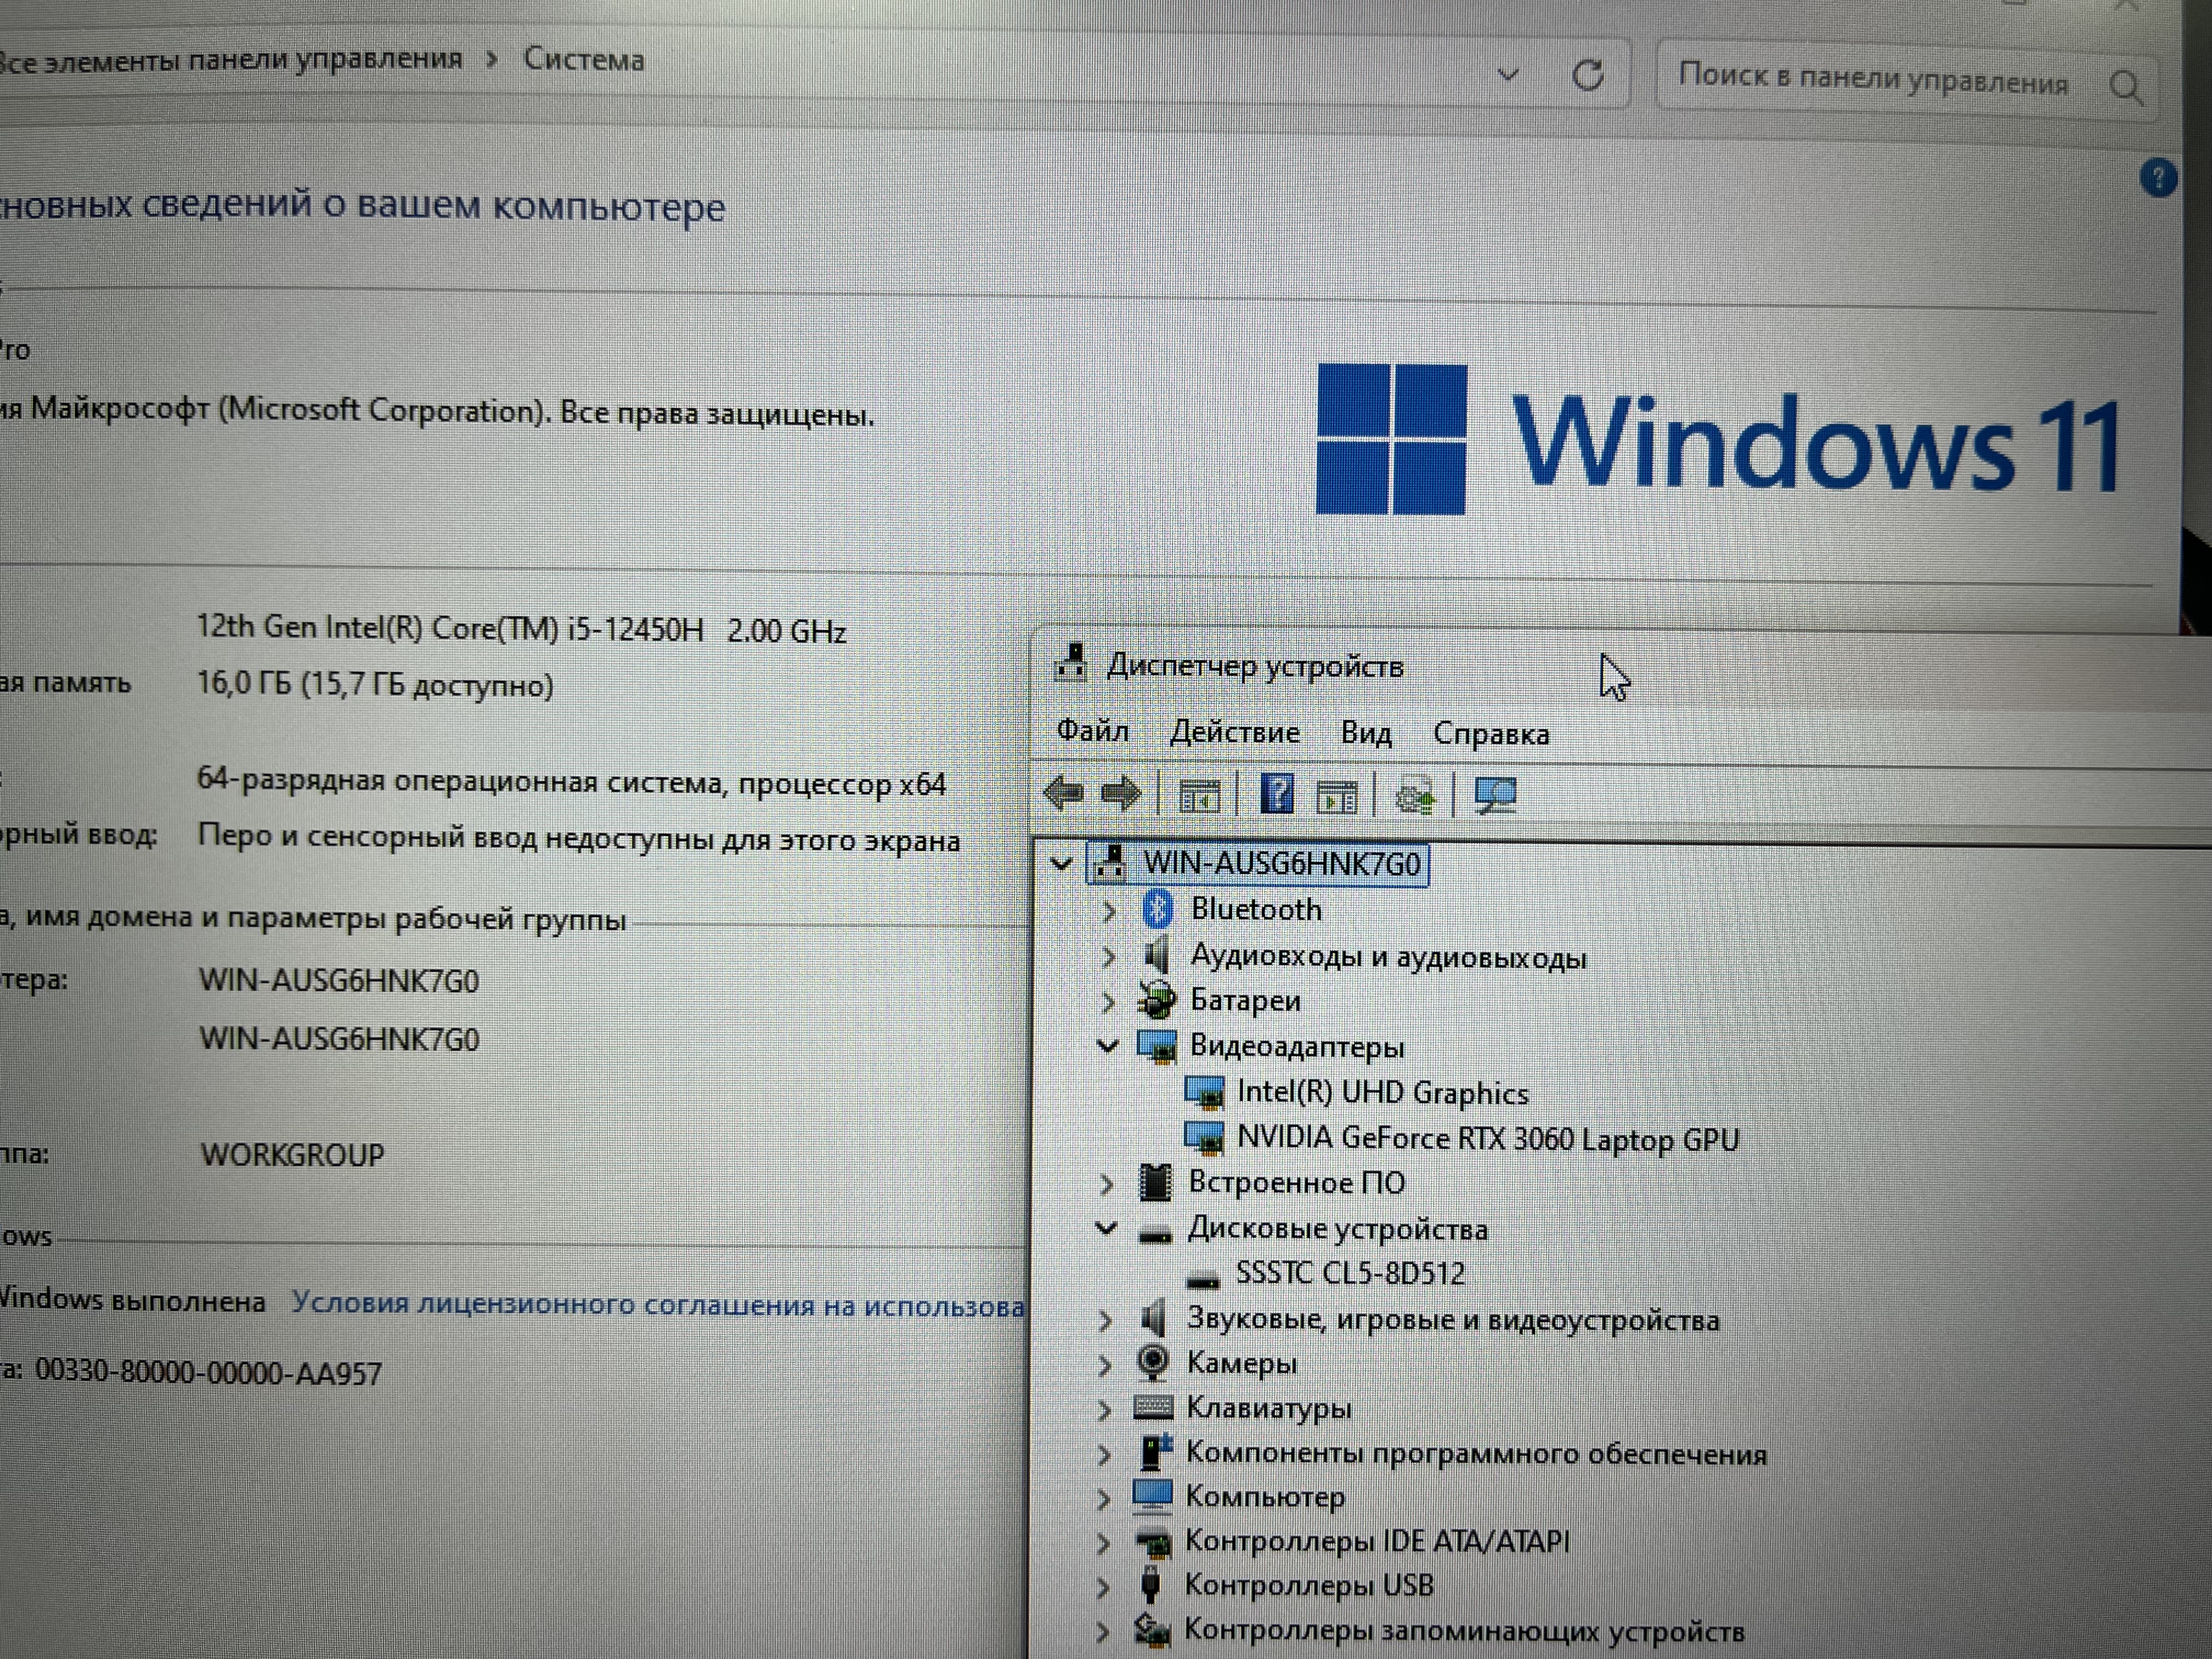The height and width of the screenshot is (1659, 2212).
Task: Click the show/hide console tree toolbar icon
Action: click(1199, 796)
